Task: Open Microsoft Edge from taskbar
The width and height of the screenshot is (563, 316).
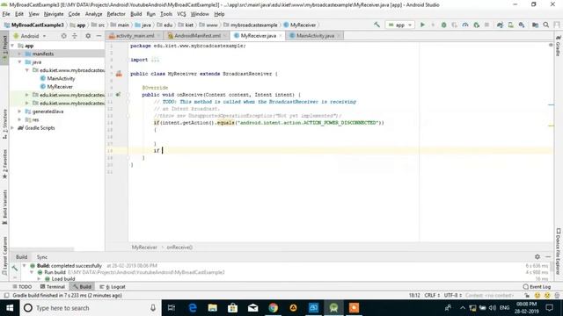Action: 193,308
